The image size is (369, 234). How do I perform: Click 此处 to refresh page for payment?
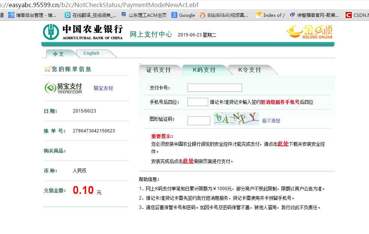(188, 161)
